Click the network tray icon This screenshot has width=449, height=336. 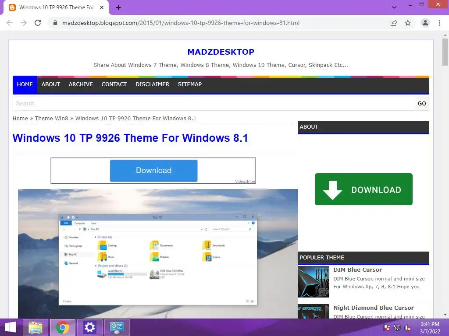[397, 327]
